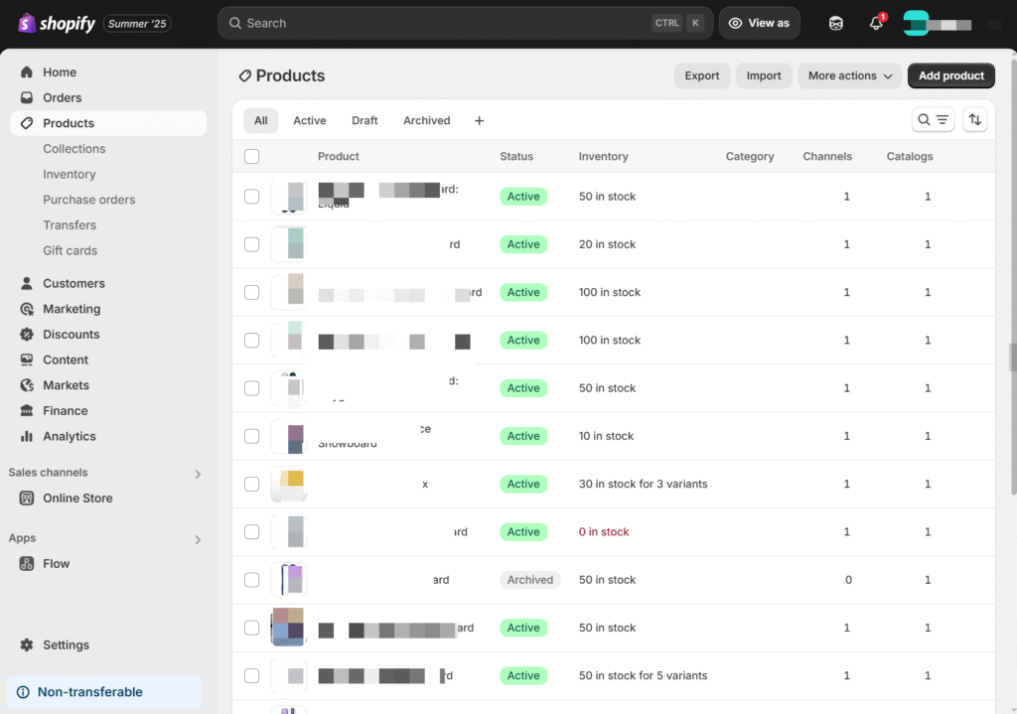Viewport: 1017px width, 714px height.
Task: Switch to the Draft tab
Action: (x=364, y=121)
